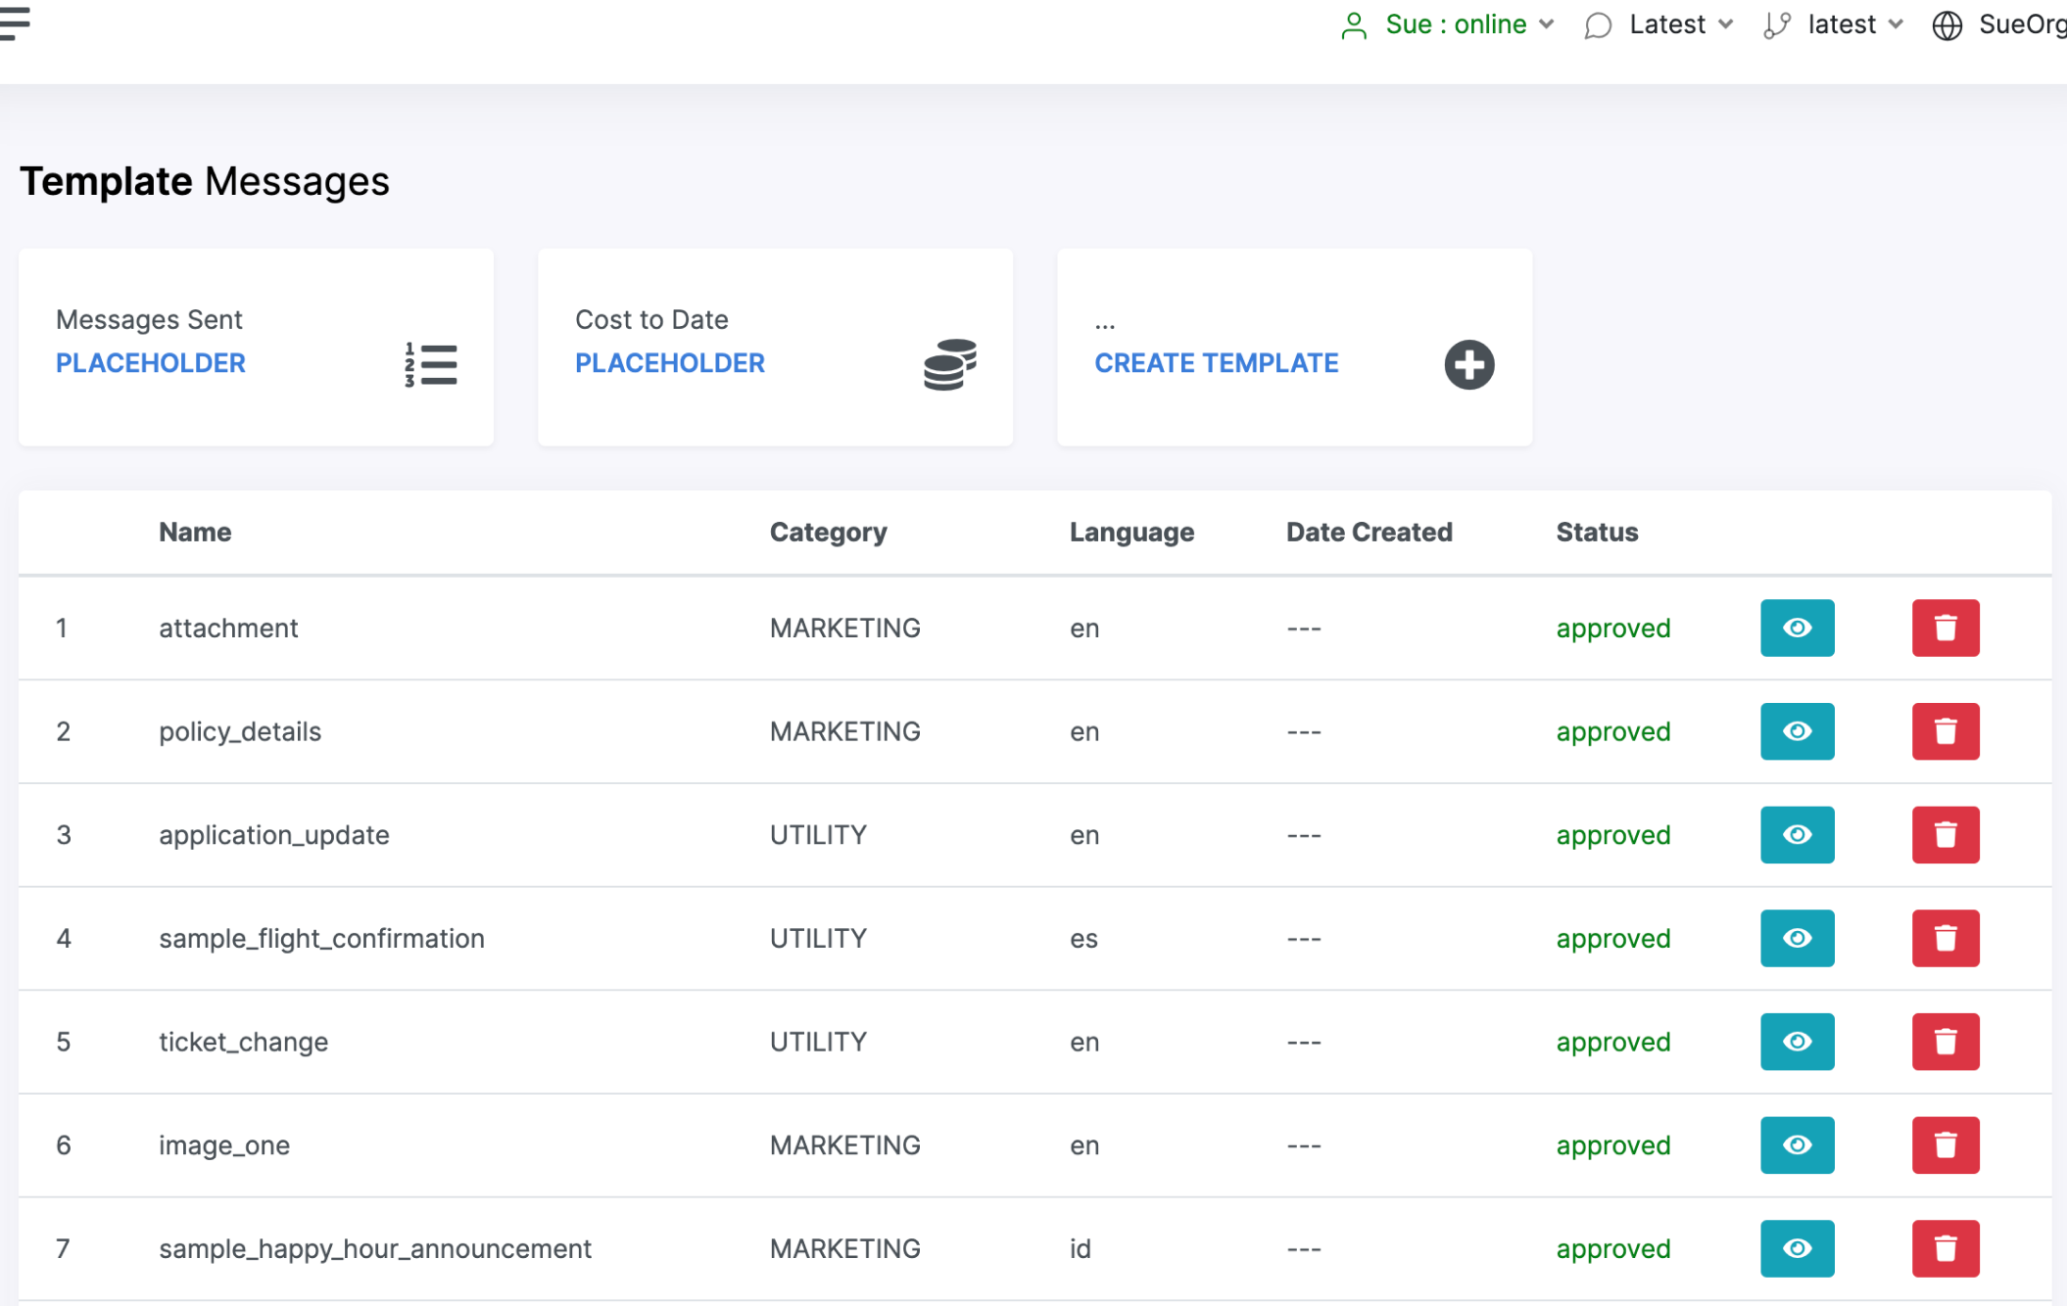Click the id language cell
This screenshot has height=1306, width=2067.
(x=1080, y=1248)
